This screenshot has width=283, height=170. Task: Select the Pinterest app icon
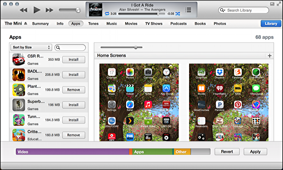pos(238,104)
